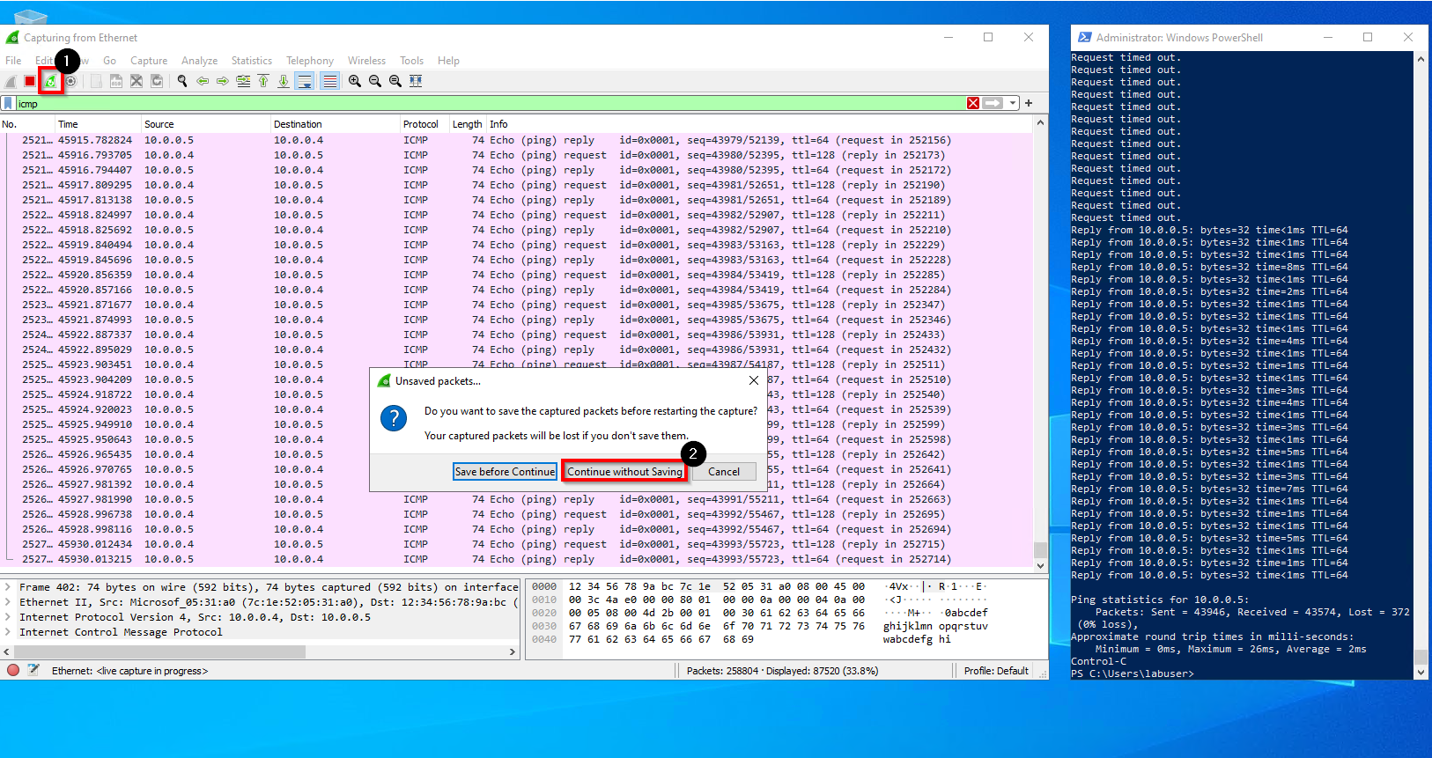Edit capture file comment icon in status bar
The height and width of the screenshot is (758, 1432).
(x=33, y=670)
